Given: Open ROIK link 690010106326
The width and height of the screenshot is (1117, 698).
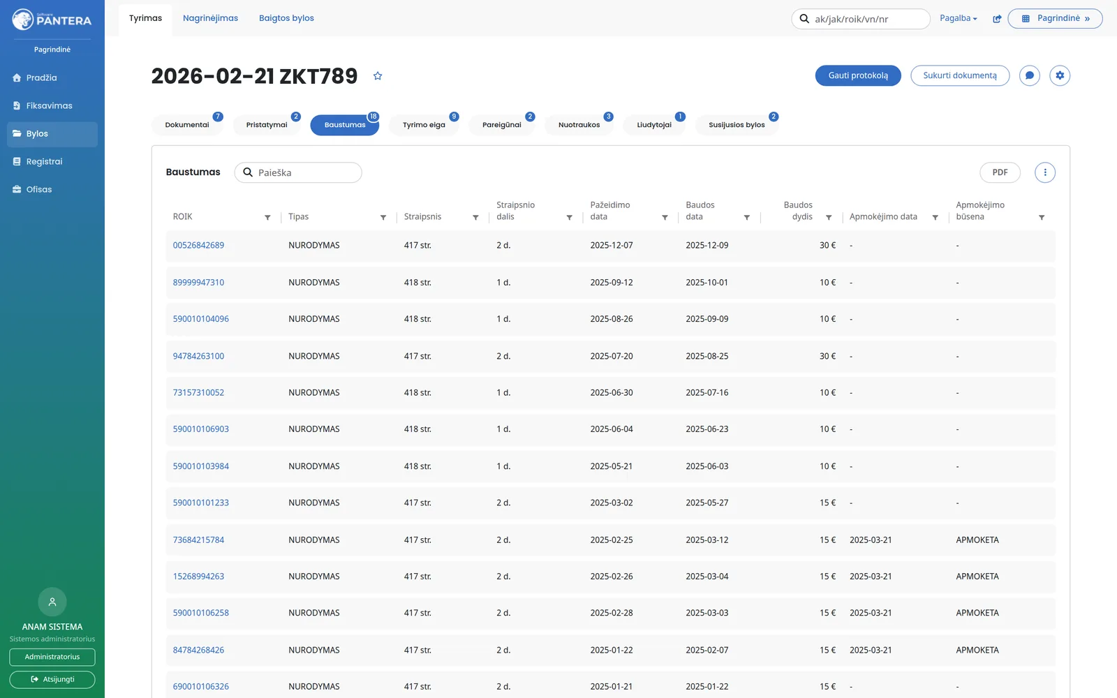Looking at the screenshot, I should pos(201,686).
